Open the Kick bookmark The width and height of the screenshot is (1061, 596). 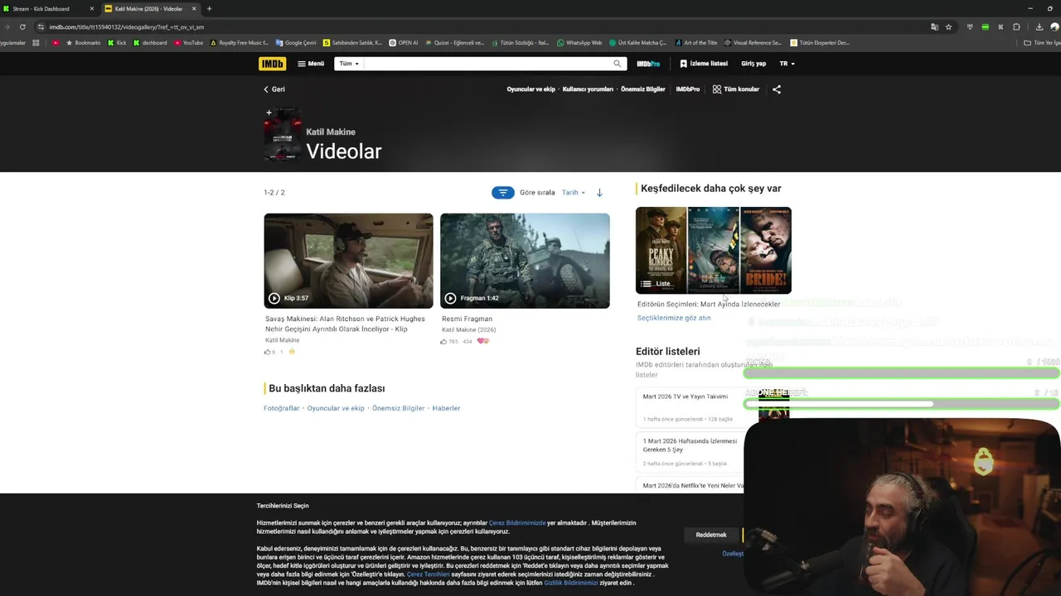117,43
